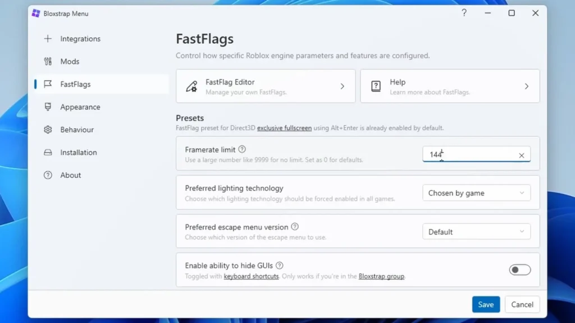The image size is (575, 323).
Task: Open the Preferred escape menu version dropdown
Action: tap(476, 232)
